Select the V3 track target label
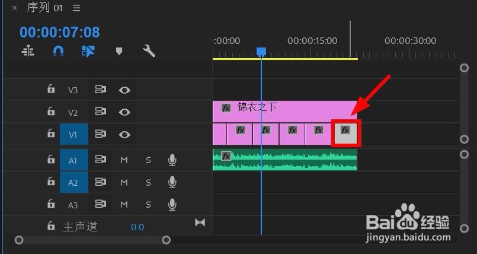 [x=73, y=90]
